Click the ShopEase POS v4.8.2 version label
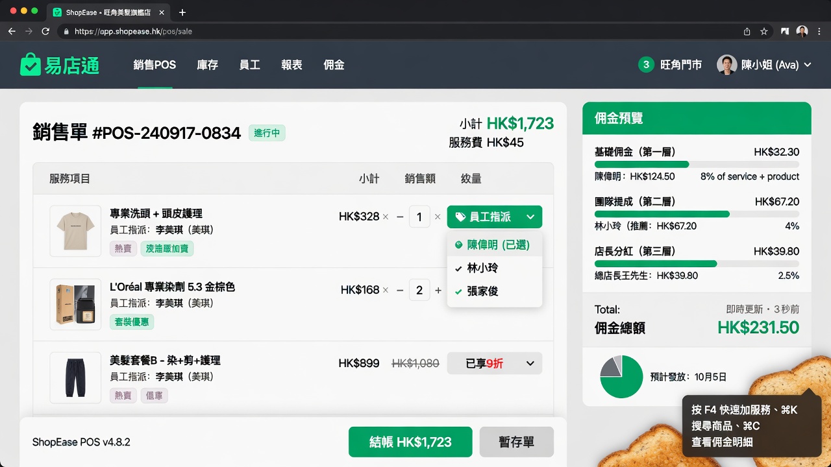Viewport: 831px width, 467px height. [x=81, y=442]
